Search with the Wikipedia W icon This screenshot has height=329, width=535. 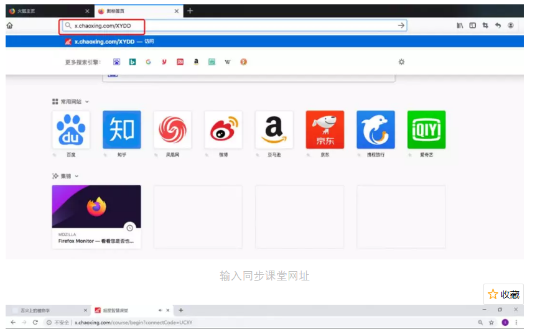[228, 62]
